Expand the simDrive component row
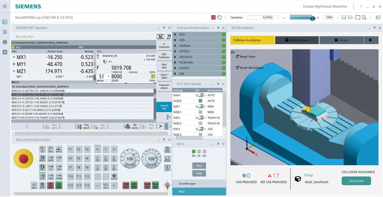Viewport: 383px width, 197px height. [176, 46]
